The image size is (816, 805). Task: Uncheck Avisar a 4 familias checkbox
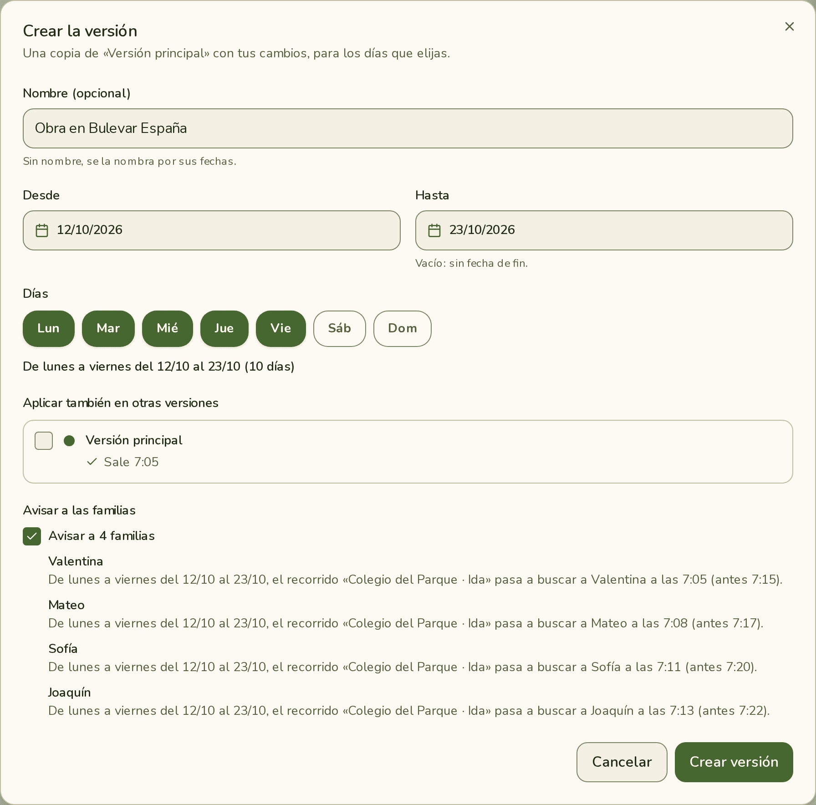(x=32, y=536)
